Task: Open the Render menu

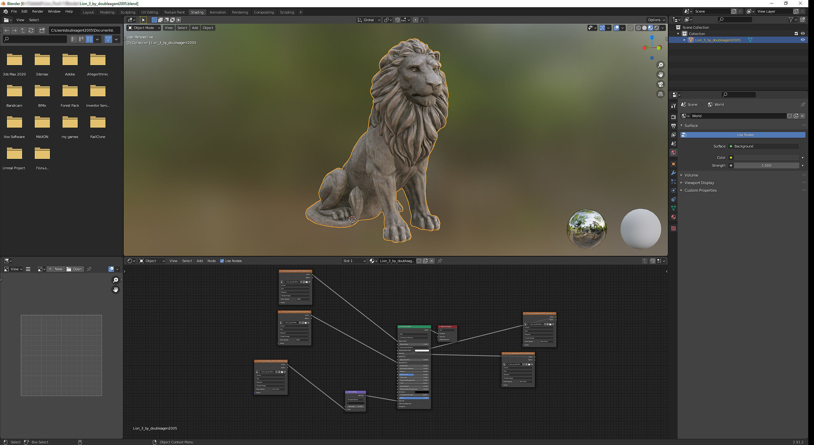Action: (x=38, y=11)
